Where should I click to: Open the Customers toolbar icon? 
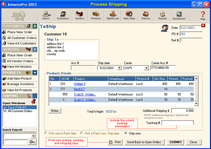click(63, 15)
